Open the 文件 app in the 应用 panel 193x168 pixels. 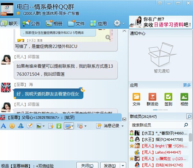[136, 99]
